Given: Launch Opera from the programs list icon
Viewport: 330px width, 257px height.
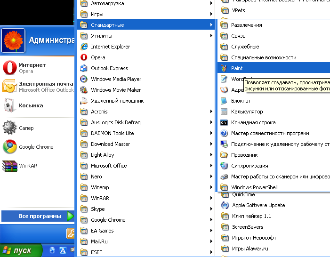Looking at the screenshot, I should (84, 57).
